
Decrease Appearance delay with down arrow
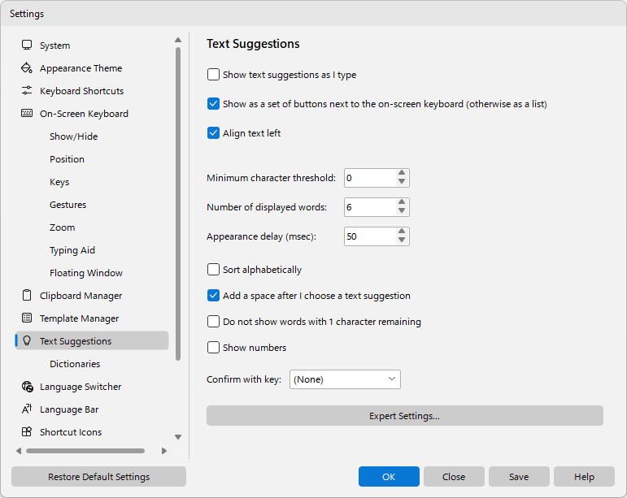pyautogui.click(x=402, y=240)
